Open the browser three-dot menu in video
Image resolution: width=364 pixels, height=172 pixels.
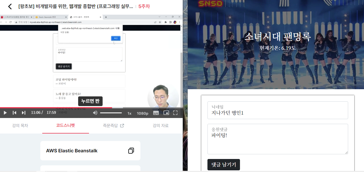coord(179,22)
